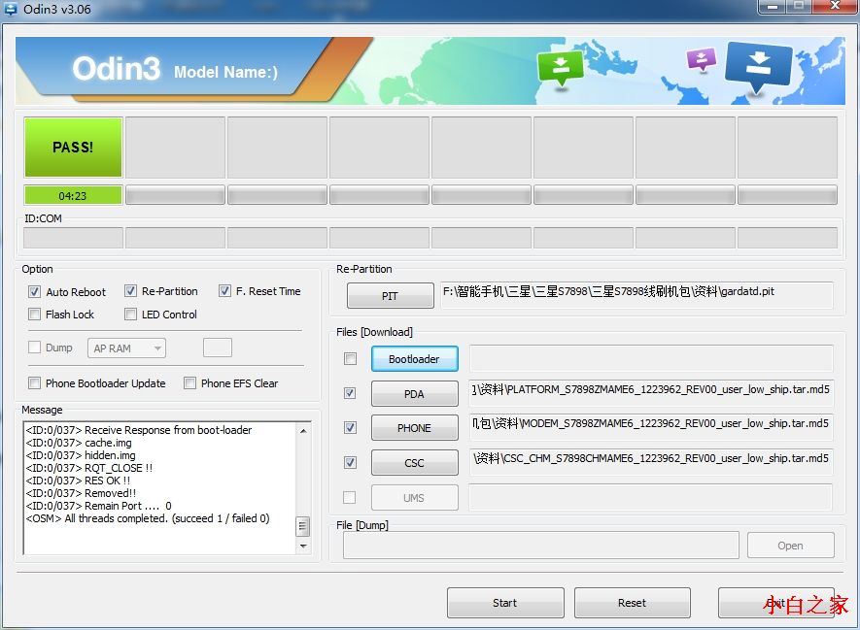Open the AP RAM dropdown
The image size is (860, 630).
point(126,348)
